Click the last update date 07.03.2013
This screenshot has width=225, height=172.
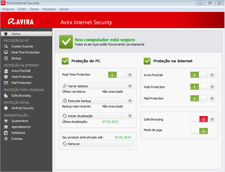110,122
